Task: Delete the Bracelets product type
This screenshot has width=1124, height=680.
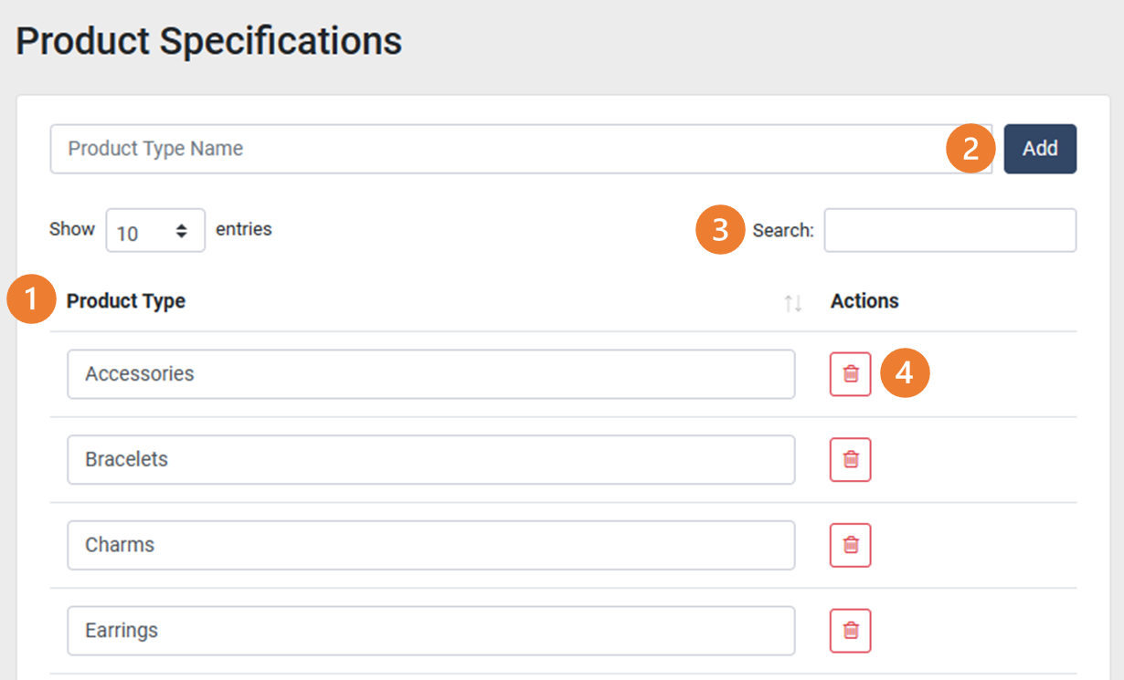Action: (x=850, y=459)
